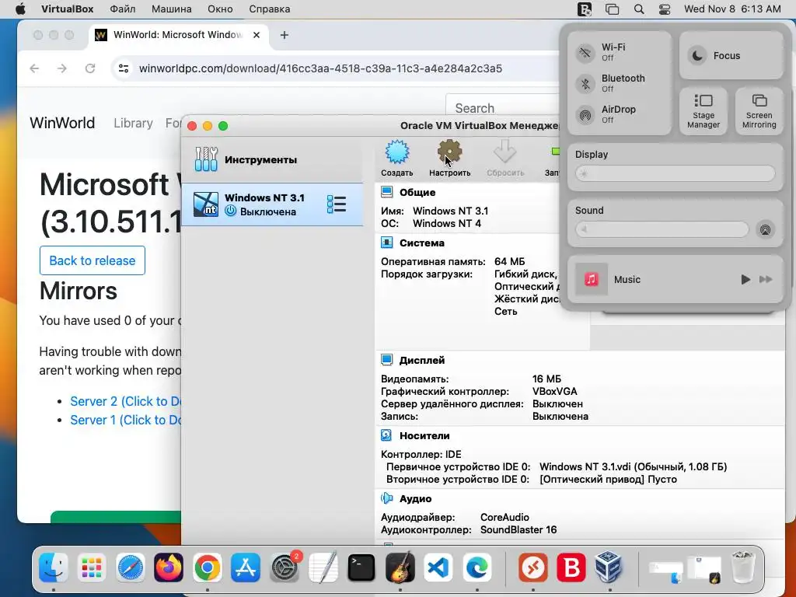Toggle AirDrop in Control Center
This screenshot has height=597, width=796.
tap(585, 115)
